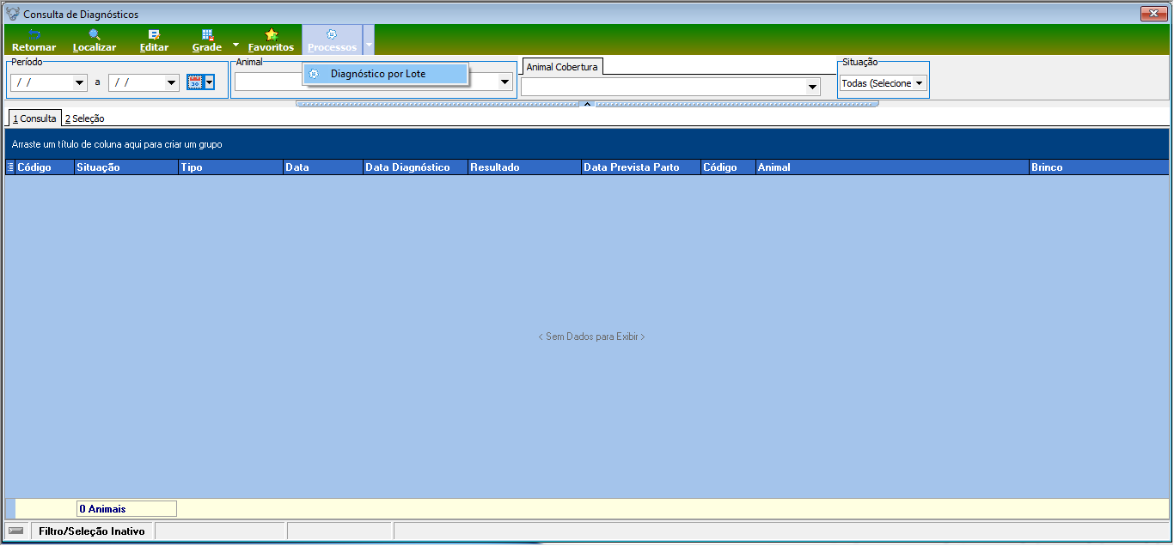This screenshot has width=1174, height=546.
Task: Expand the calendar preset dropdown arrow
Action: 209,82
